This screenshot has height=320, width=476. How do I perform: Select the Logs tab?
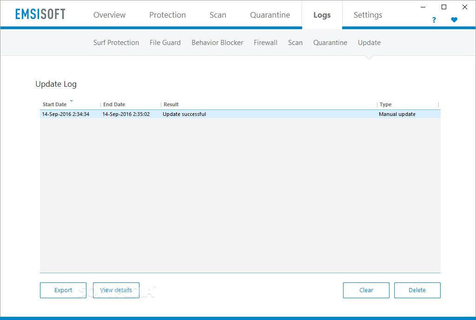322,15
